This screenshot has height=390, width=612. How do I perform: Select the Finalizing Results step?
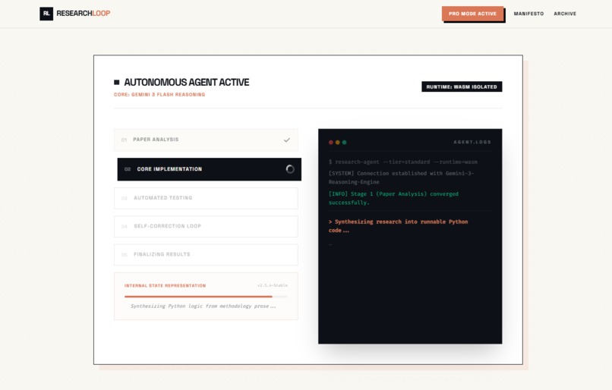pos(206,254)
